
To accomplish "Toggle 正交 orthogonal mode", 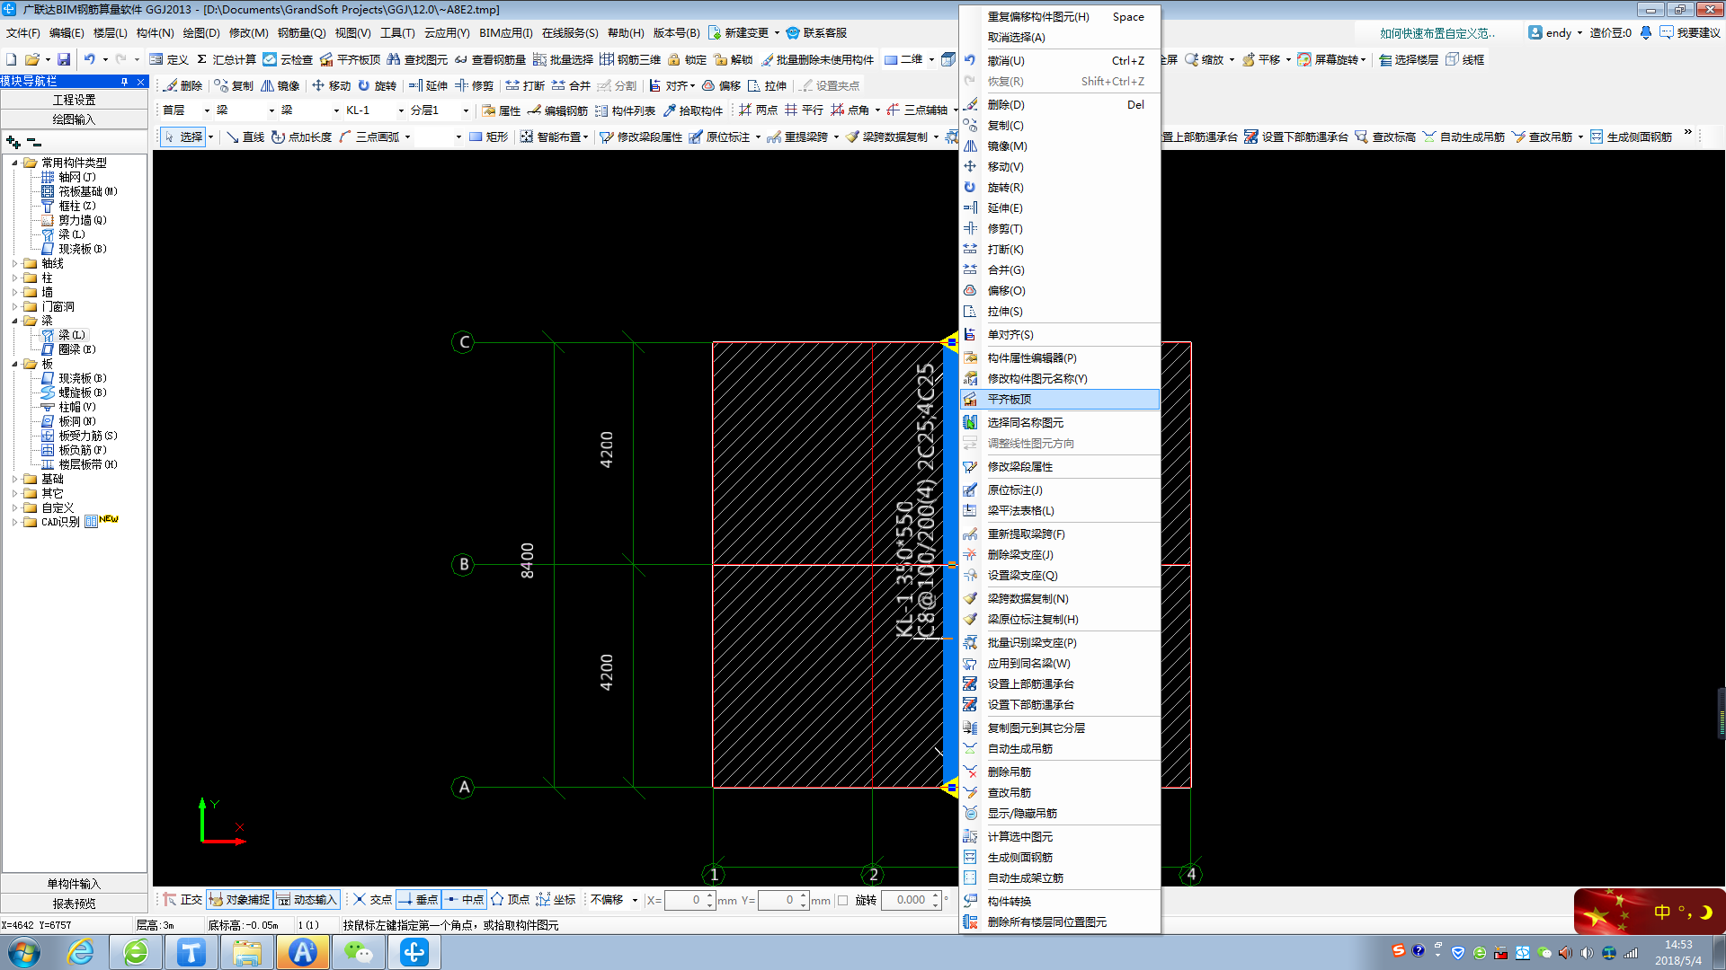I will [182, 899].
